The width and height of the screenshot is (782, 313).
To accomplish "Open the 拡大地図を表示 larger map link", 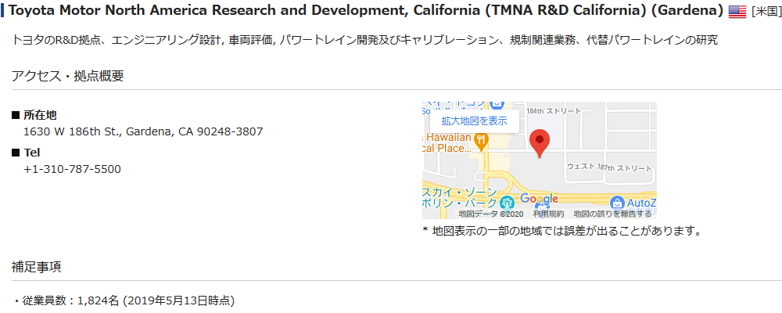I will point(475,121).
